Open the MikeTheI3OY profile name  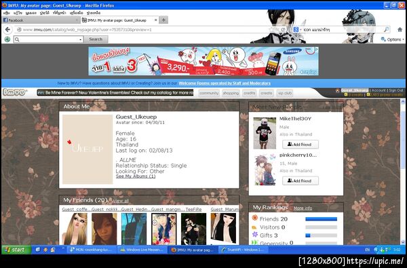coord(295,119)
